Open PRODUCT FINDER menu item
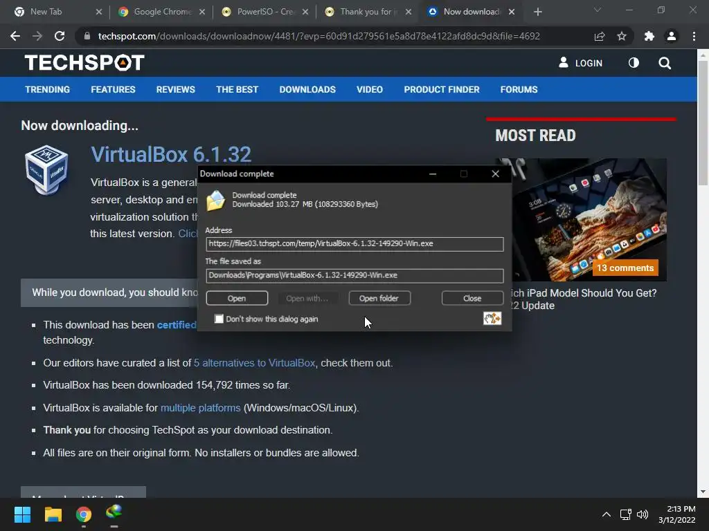The height and width of the screenshot is (531, 709). tap(442, 89)
